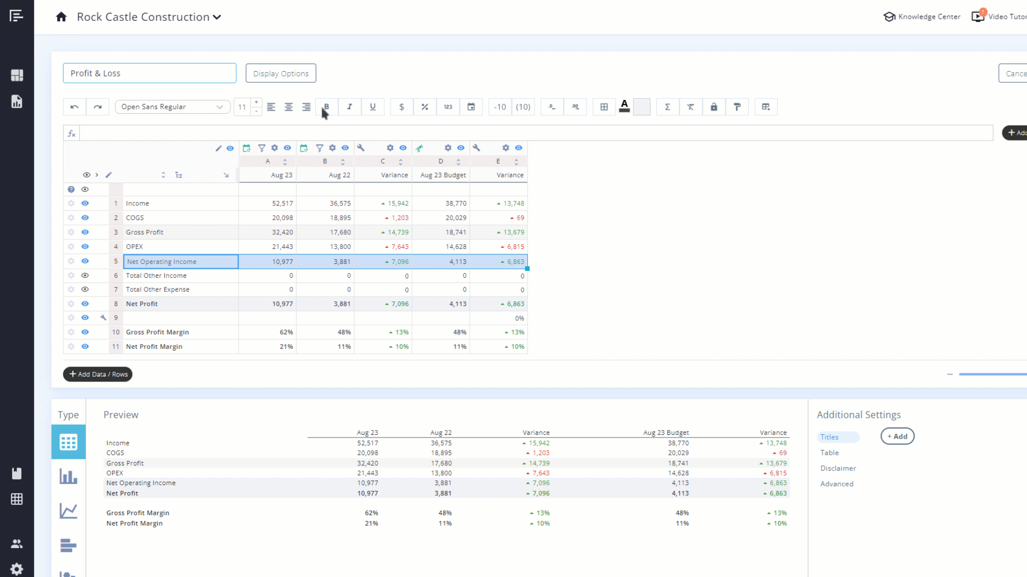Click the sum sigma icon
This screenshot has width=1027, height=577.
pyautogui.click(x=667, y=107)
